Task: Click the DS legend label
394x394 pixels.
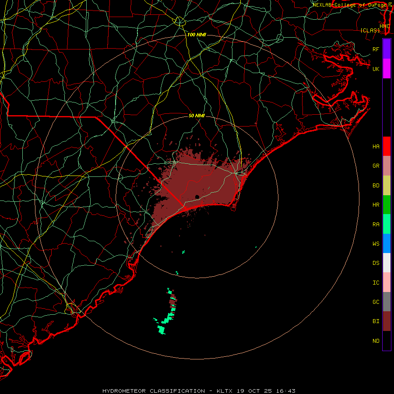Action: click(x=376, y=263)
